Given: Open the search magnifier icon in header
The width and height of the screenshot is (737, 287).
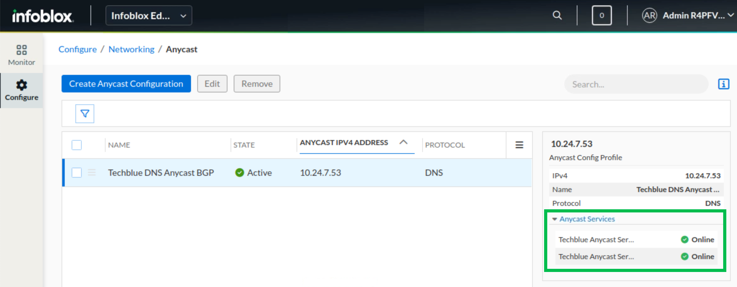Looking at the screenshot, I should click(557, 15).
